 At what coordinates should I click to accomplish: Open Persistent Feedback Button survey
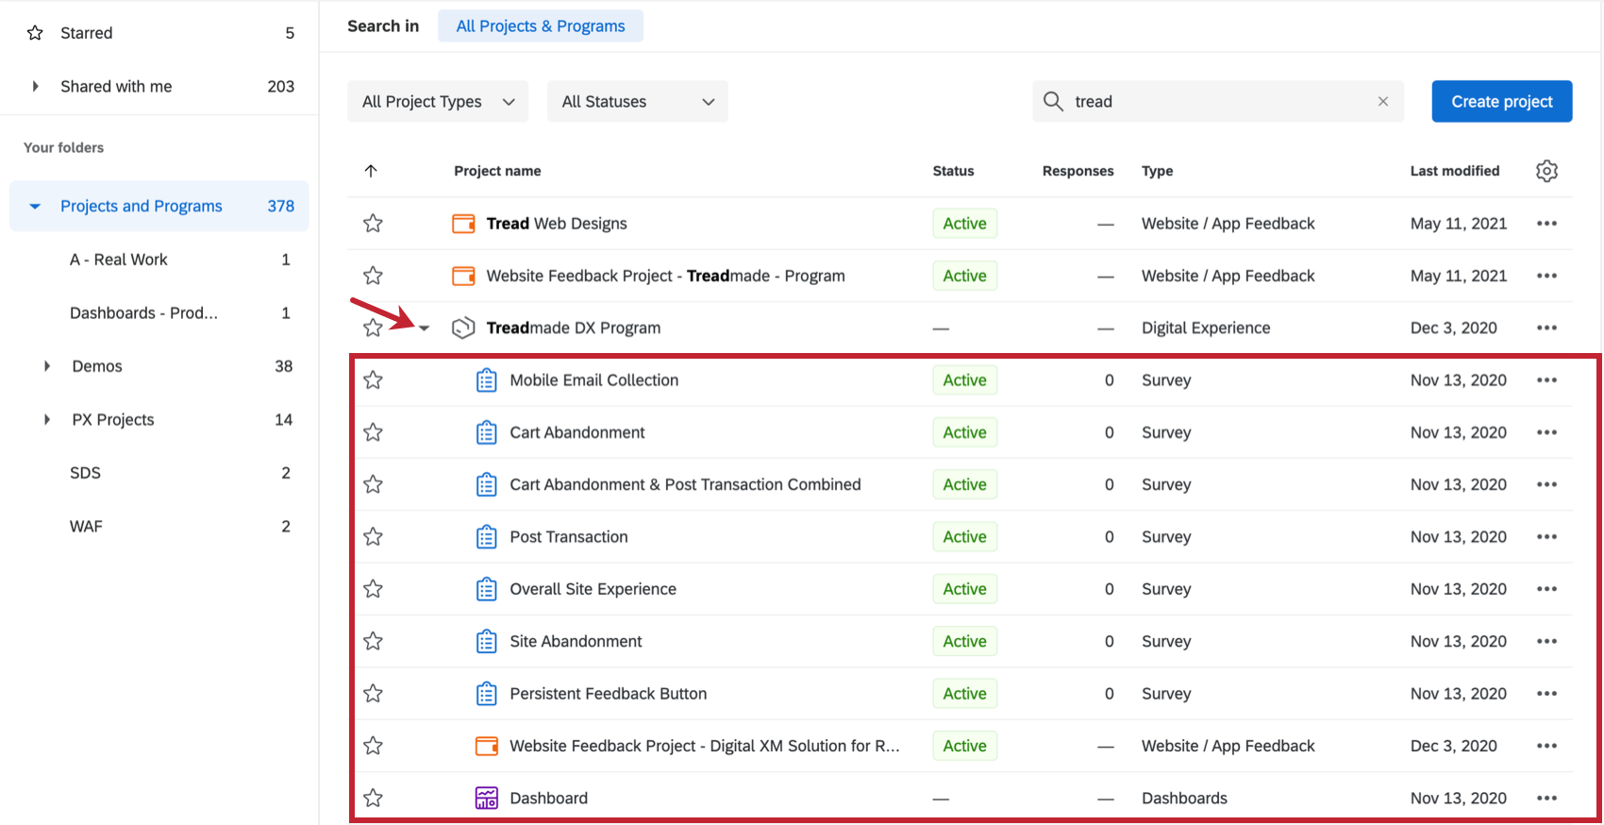[609, 693]
